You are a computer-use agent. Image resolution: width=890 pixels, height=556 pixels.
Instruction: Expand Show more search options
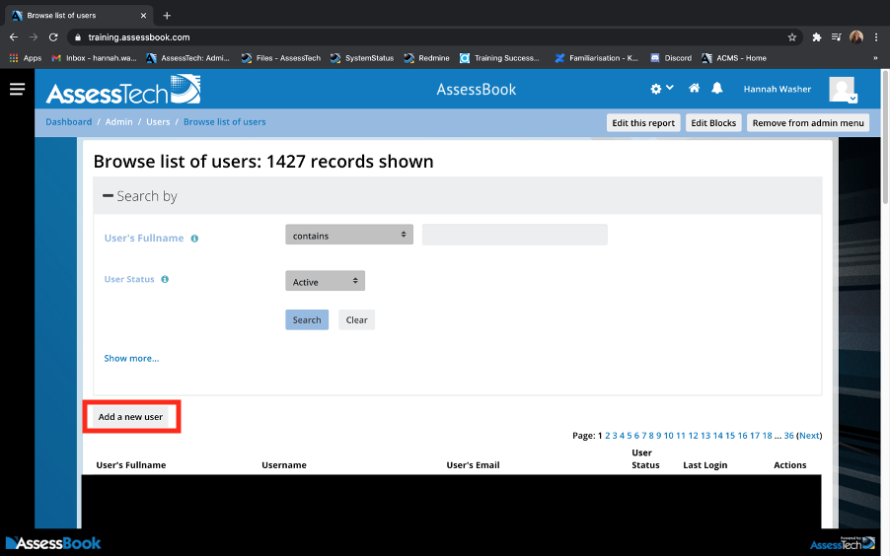(131, 359)
